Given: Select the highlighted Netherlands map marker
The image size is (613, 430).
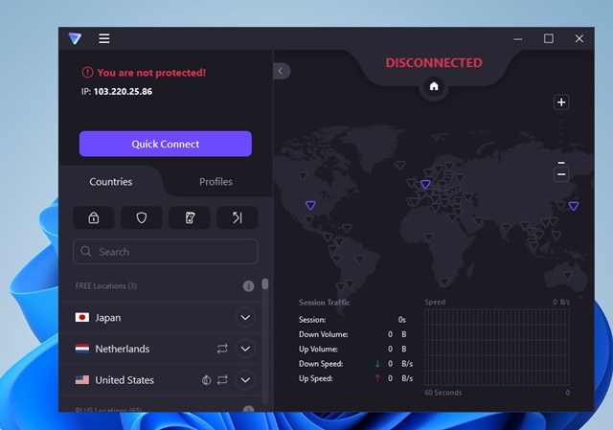Looking at the screenshot, I should click(425, 184).
